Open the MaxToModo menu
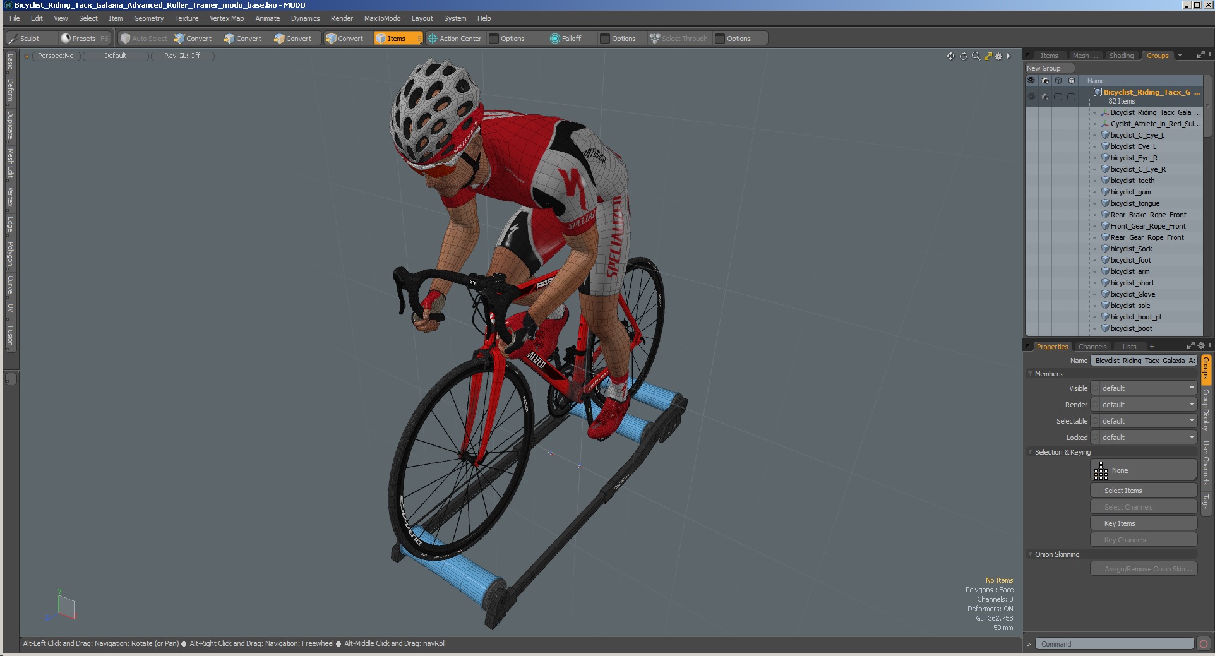Screen dimensions: 1215x656 pos(382,18)
